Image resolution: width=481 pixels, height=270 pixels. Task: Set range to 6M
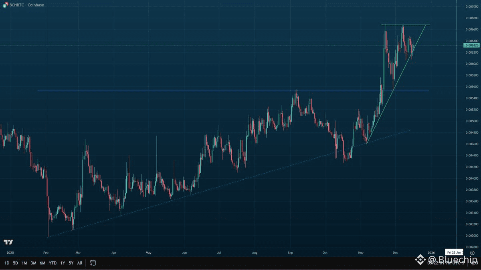[42, 263]
